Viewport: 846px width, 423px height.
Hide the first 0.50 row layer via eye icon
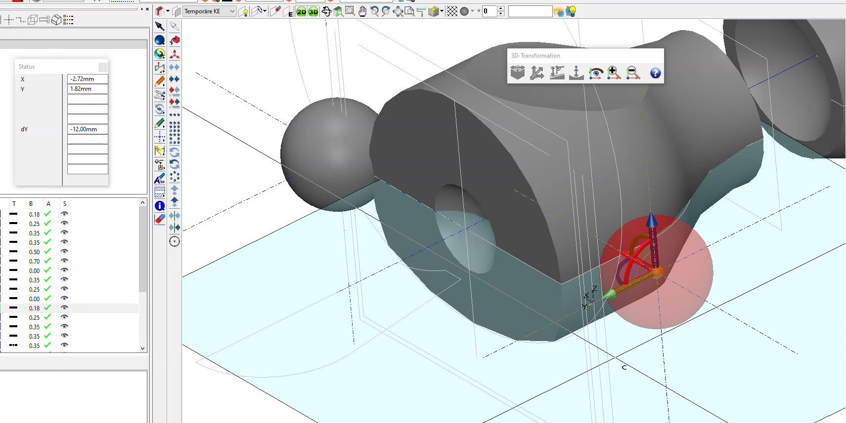(64, 252)
